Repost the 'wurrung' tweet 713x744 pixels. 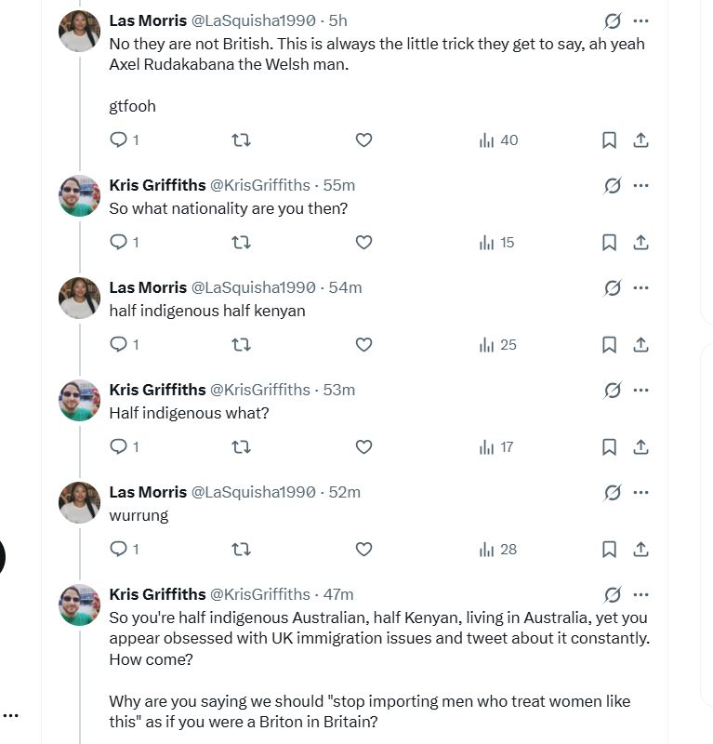click(x=241, y=549)
